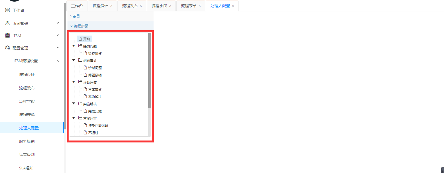The width and height of the screenshot is (444, 173).
Task: Open SLA通知 menu item
Action: tap(26, 168)
